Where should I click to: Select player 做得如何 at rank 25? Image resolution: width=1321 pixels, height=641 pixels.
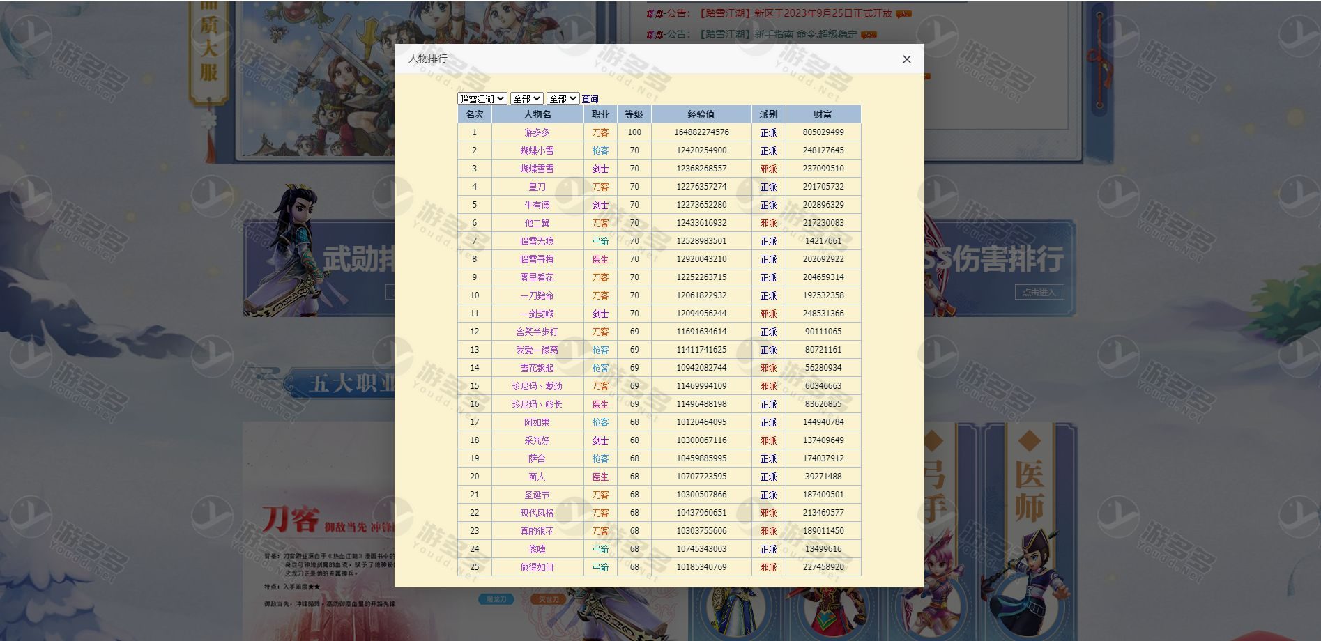pos(537,567)
